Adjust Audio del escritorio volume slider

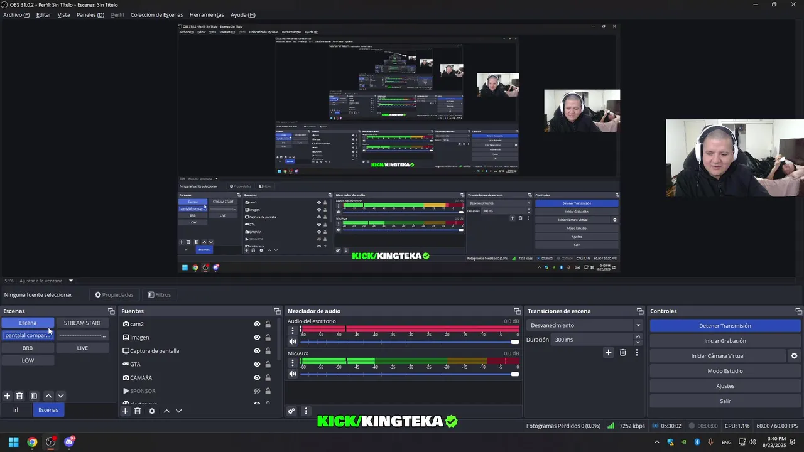click(410, 342)
